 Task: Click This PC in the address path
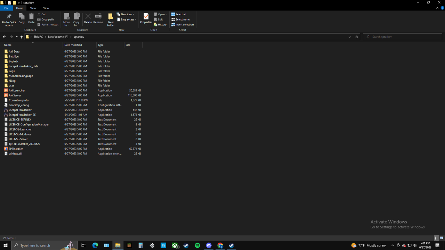click(38, 37)
